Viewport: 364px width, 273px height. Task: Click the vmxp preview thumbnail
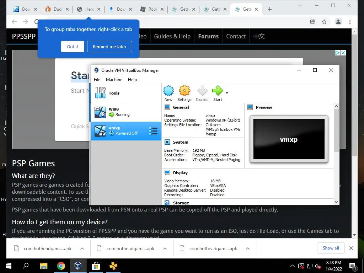tap(289, 139)
